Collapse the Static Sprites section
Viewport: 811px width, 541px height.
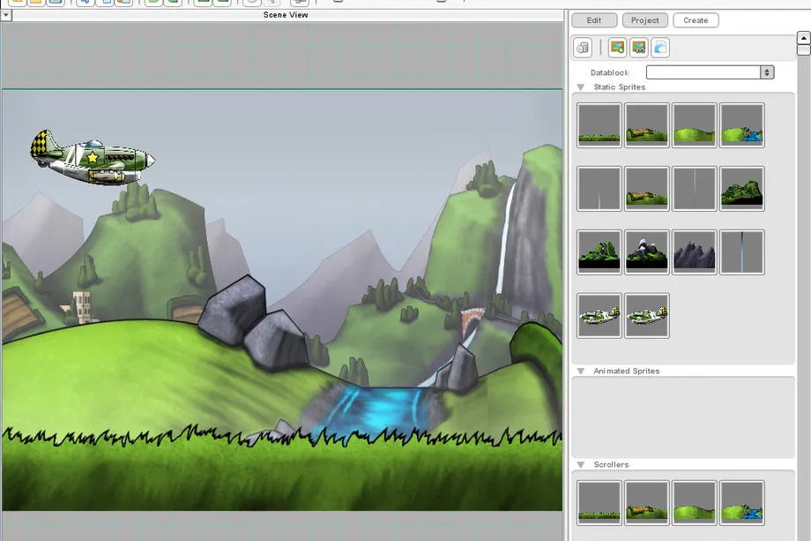pos(581,87)
